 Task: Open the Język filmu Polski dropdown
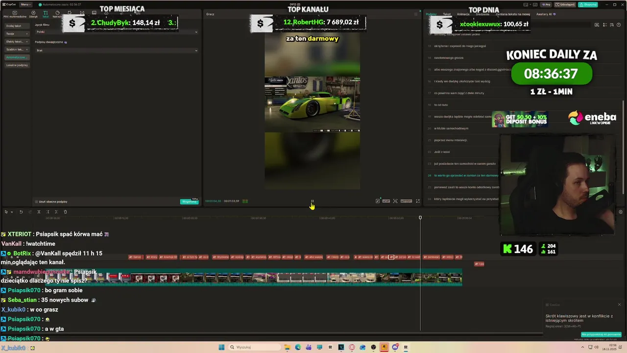116,32
